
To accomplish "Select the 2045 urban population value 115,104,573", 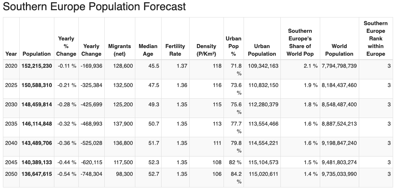I will (x=263, y=162).
